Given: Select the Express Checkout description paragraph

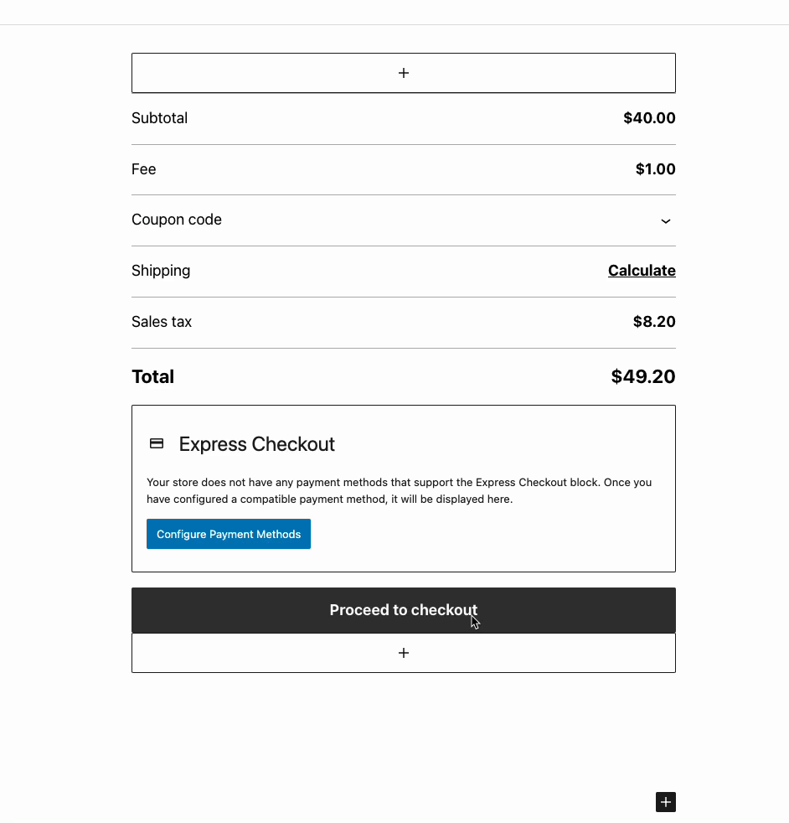Looking at the screenshot, I should (x=399, y=490).
